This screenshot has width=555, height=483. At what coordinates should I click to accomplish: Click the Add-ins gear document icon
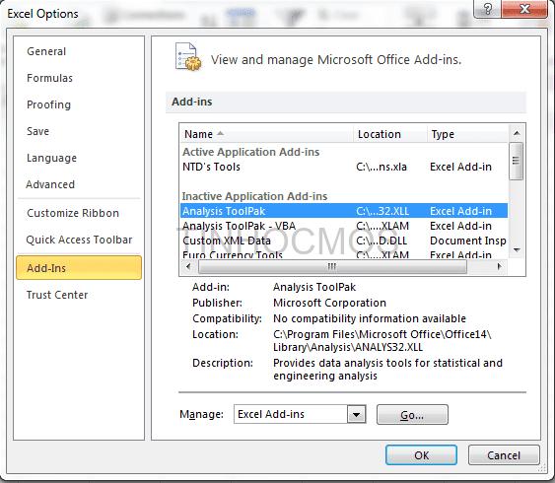188,57
